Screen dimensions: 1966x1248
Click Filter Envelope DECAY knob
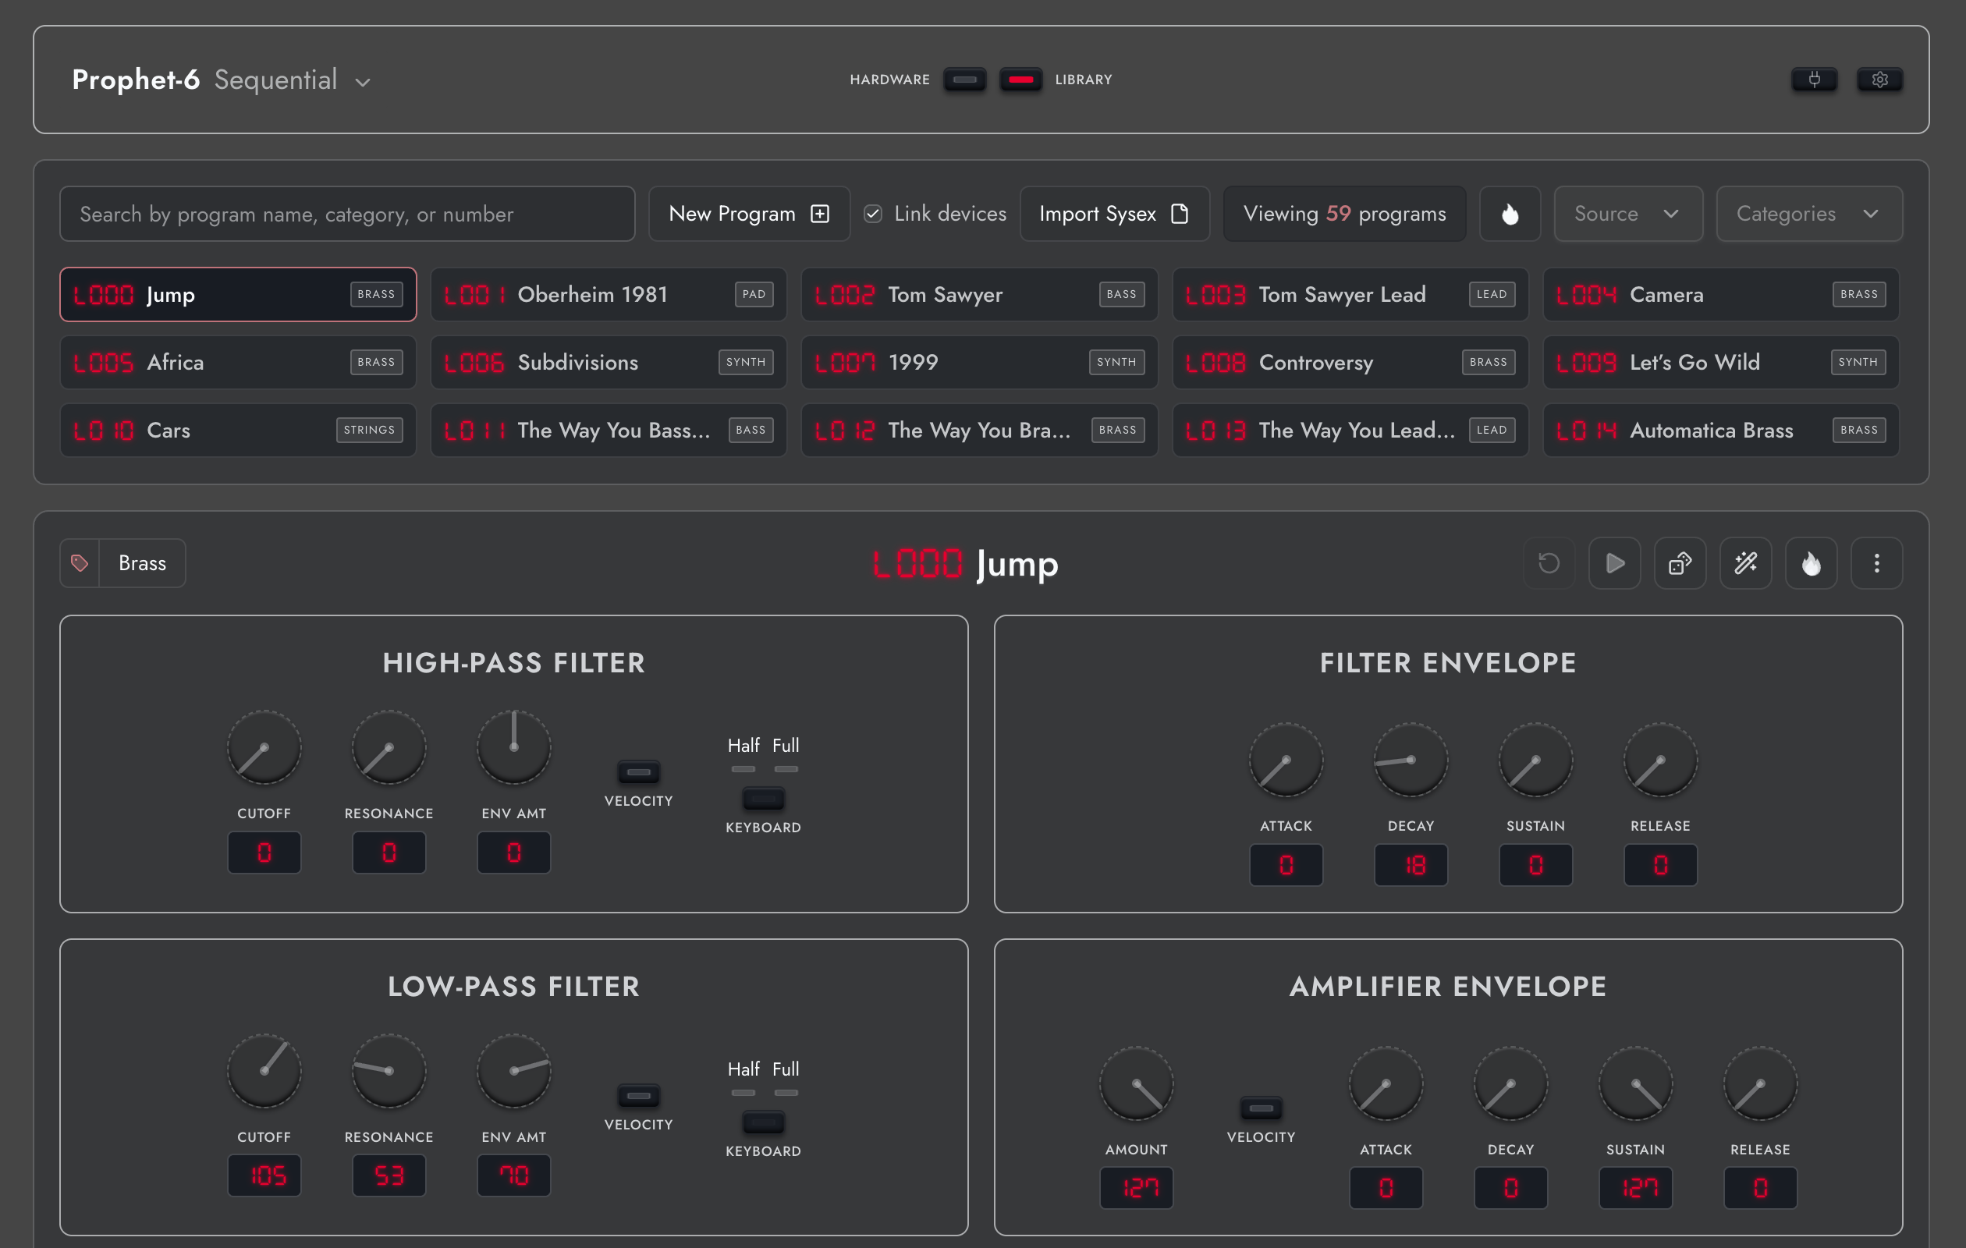[1411, 760]
